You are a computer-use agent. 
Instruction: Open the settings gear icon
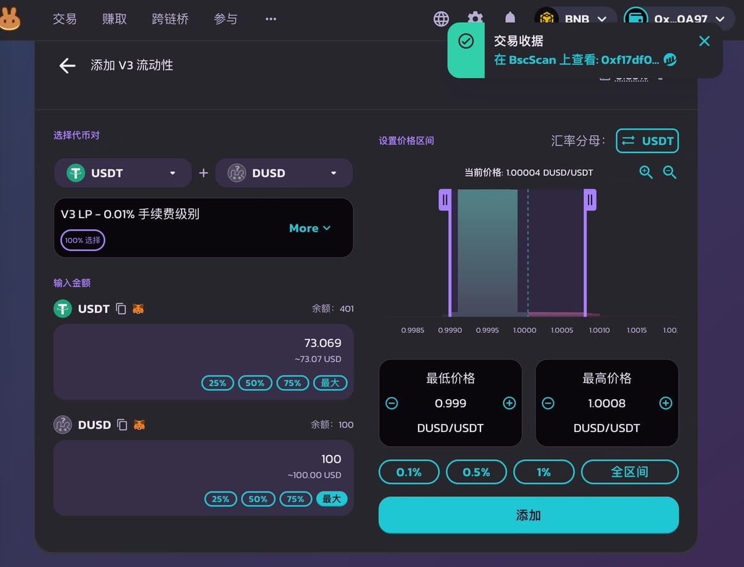click(474, 19)
